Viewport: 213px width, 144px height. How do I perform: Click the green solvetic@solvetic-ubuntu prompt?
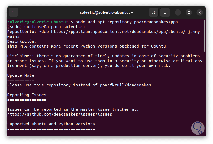click(x=37, y=22)
